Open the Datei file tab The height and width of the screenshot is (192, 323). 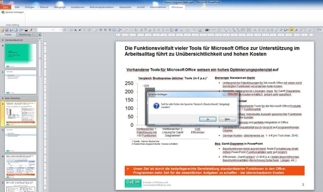(x=5, y=7)
